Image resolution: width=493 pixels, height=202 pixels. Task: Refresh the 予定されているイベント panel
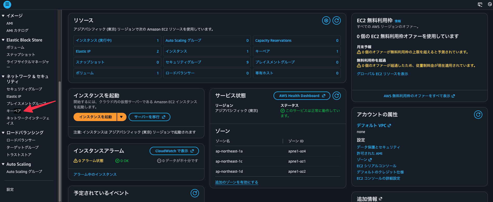click(195, 193)
